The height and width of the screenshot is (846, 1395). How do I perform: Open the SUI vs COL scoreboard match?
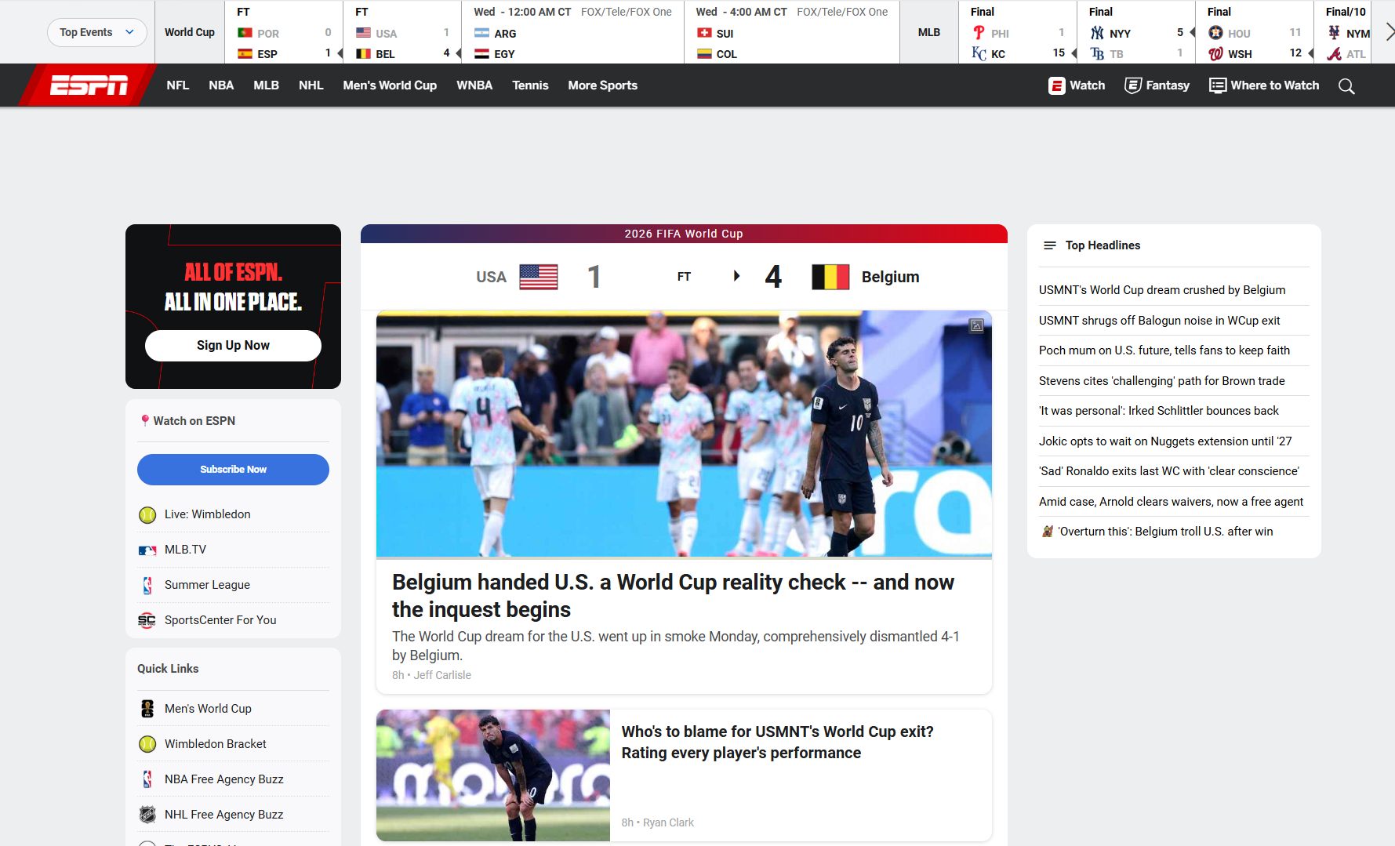pyautogui.click(x=792, y=32)
